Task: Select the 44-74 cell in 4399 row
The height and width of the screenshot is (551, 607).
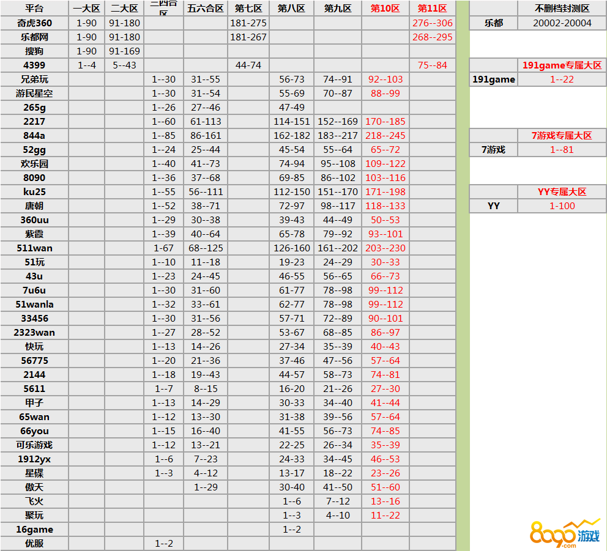Action: [248, 65]
